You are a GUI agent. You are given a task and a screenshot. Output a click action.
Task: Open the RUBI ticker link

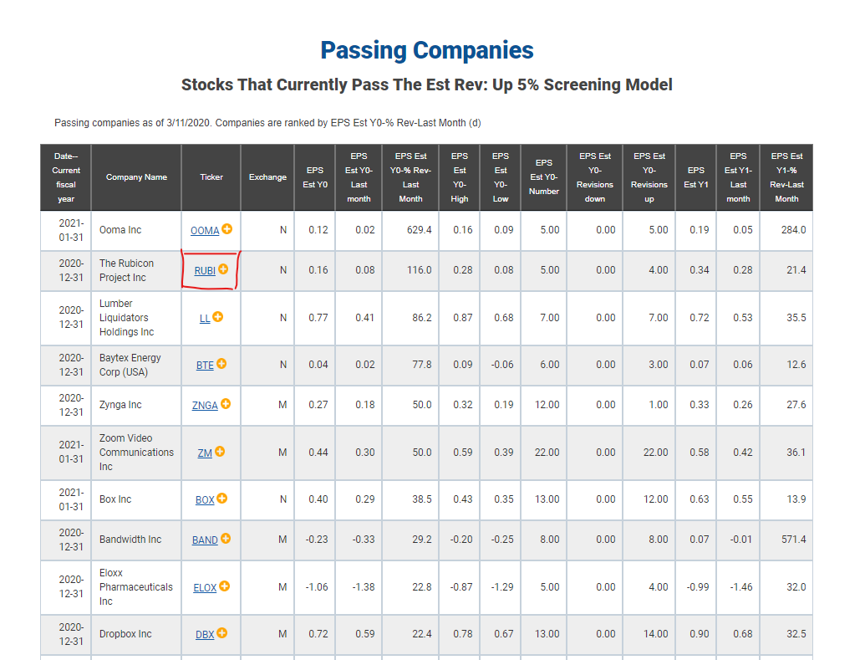coord(205,271)
